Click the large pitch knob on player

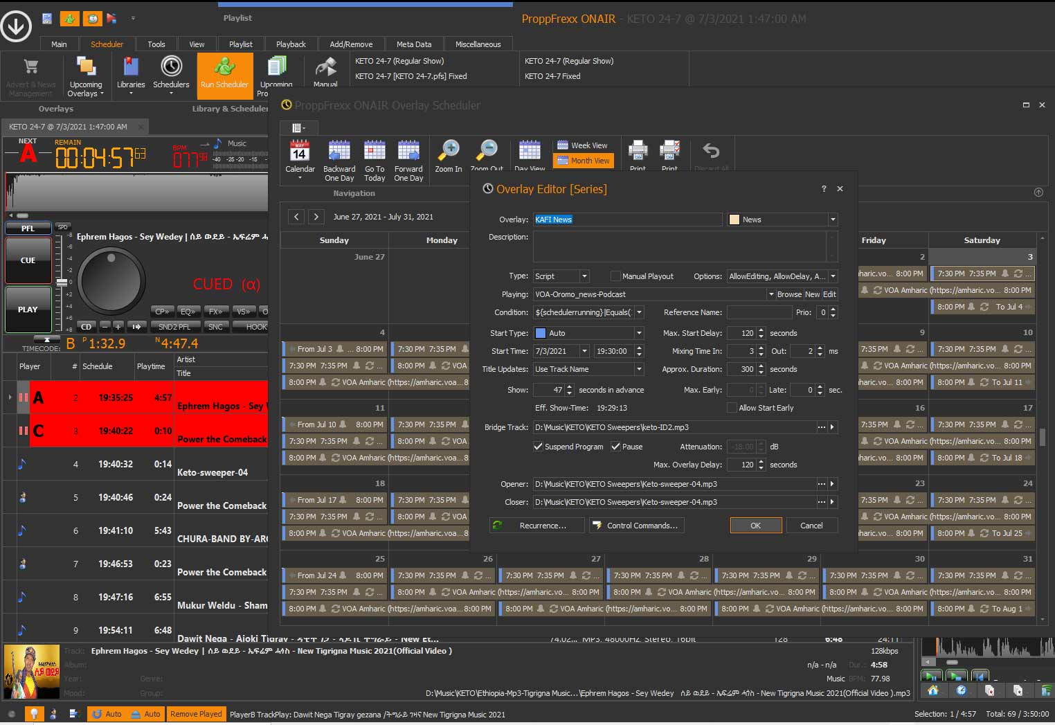111,281
